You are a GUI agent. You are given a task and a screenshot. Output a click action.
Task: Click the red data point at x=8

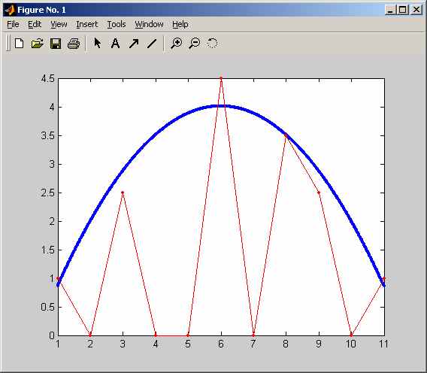[x=286, y=135]
